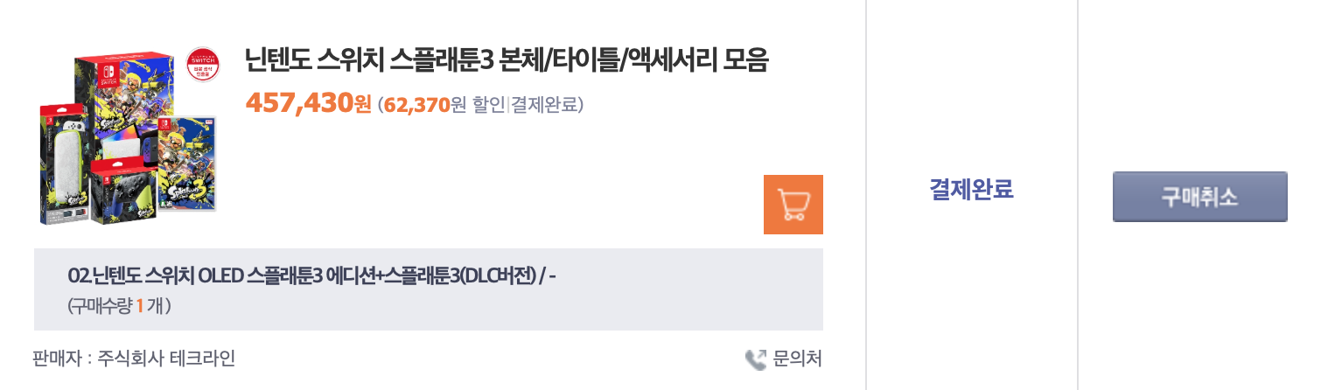Click the blue 결제완료 order status
Screen dimensions: 1321x390
click(971, 189)
